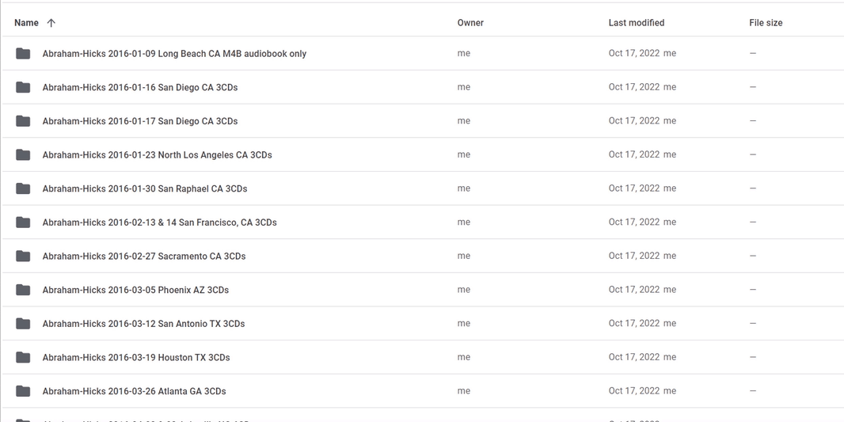844x422 pixels.
Task: Click folder icon for San Raphael CA
Action: click(x=23, y=188)
